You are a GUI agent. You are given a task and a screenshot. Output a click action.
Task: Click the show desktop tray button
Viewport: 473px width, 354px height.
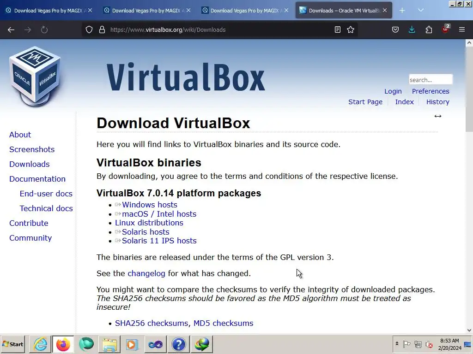pos(467,344)
